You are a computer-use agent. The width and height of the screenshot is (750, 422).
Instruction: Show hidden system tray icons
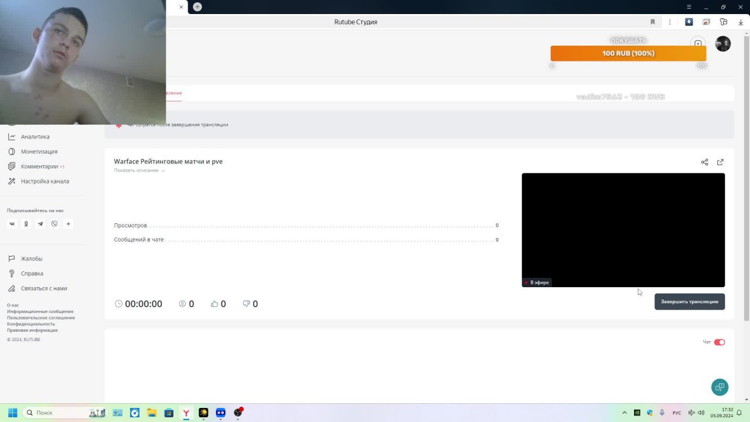coord(624,413)
